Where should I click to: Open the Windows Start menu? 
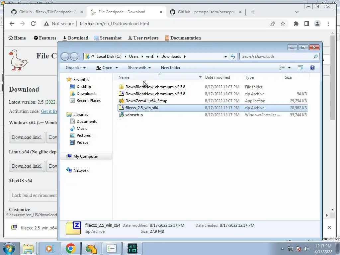[x=8, y=248]
